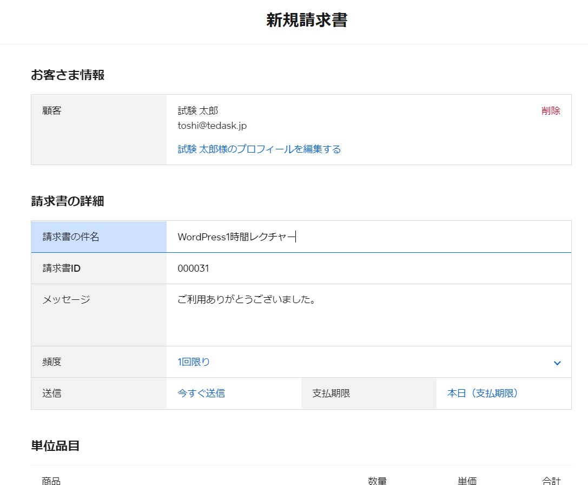Open 試験 太郎様のプロフィールを編集する link

pyautogui.click(x=258, y=149)
